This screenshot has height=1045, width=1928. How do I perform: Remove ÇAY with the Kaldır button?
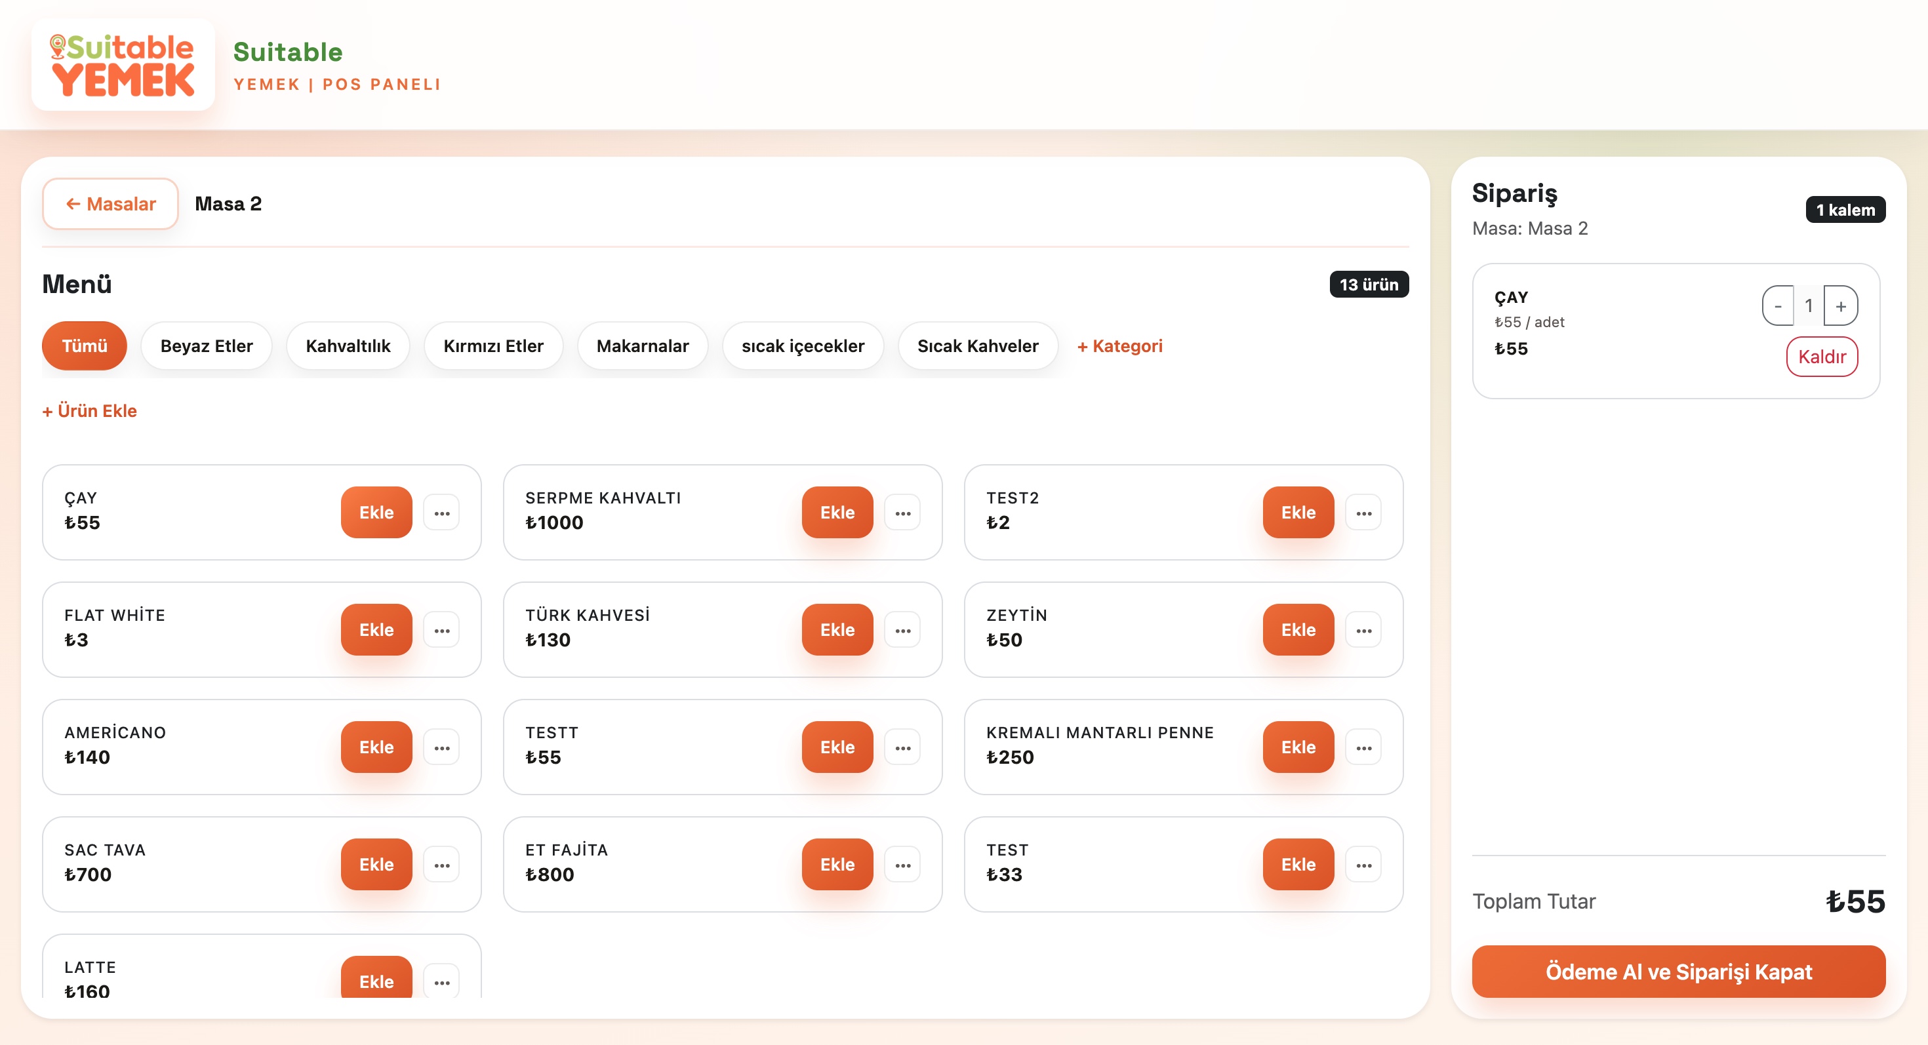(x=1822, y=357)
